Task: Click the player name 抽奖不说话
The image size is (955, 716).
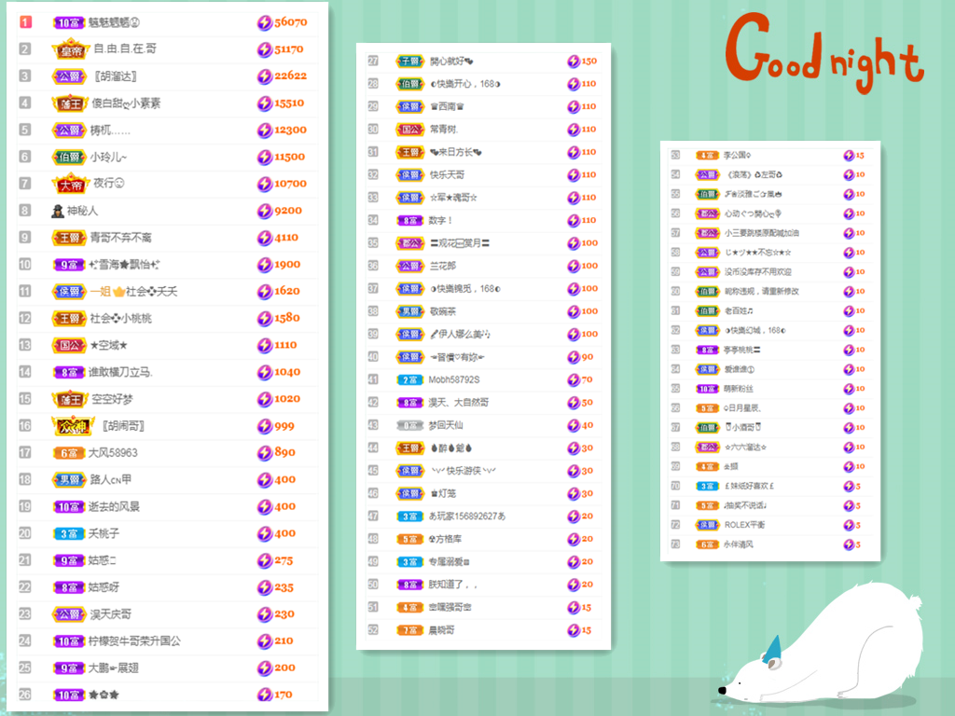Action: tap(745, 505)
